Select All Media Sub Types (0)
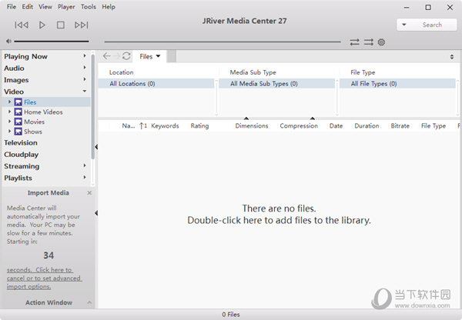Screen dimensions: 462x320 [x=276, y=84]
